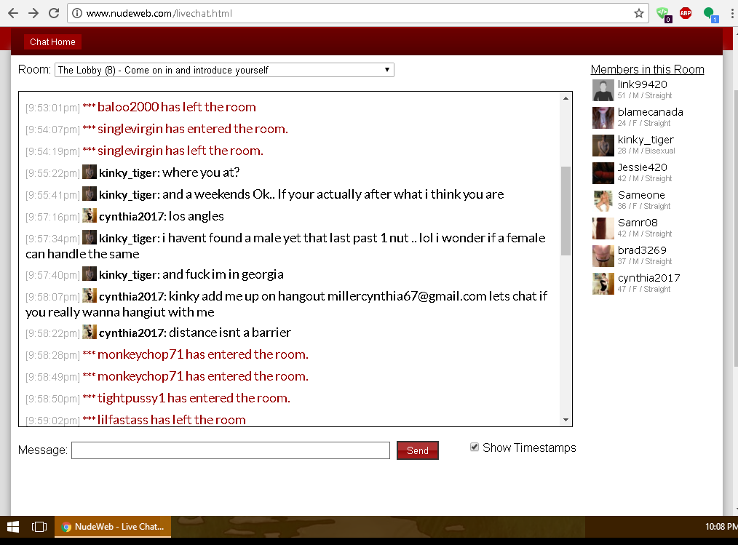
Task: Open the ABP adblock extension icon
Action: (x=685, y=13)
